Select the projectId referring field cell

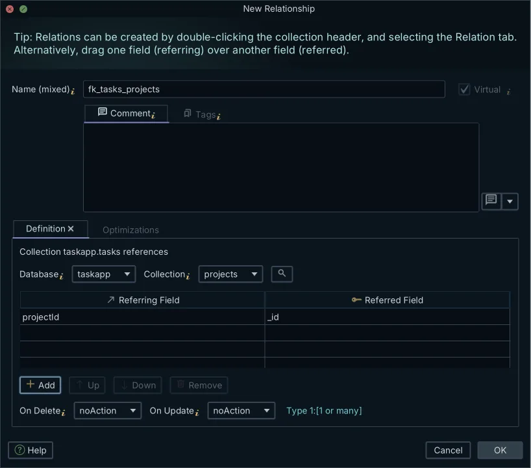(142, 317)
